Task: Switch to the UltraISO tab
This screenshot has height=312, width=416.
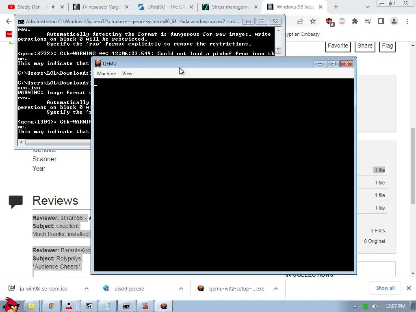Action: tap(166, 7)
